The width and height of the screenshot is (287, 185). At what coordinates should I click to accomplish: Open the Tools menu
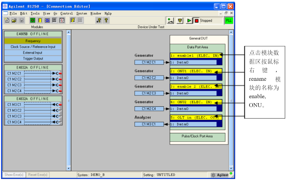click(x=35, y=13)
